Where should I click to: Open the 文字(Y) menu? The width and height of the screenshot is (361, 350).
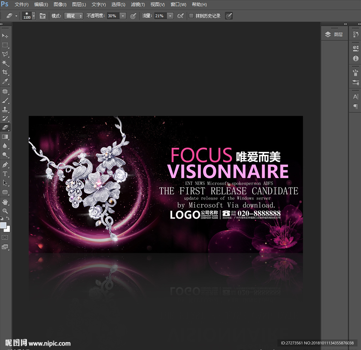(99, 5)
